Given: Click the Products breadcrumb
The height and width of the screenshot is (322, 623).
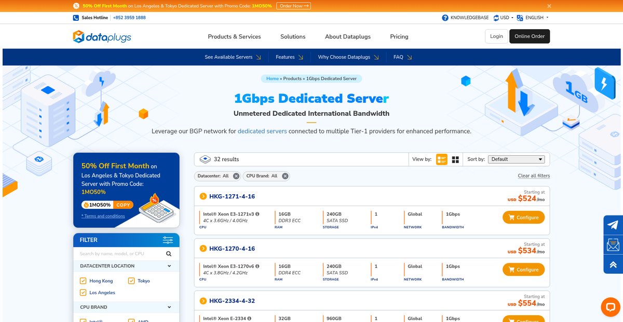Looking at the screenshot, I should pos(292,78).
